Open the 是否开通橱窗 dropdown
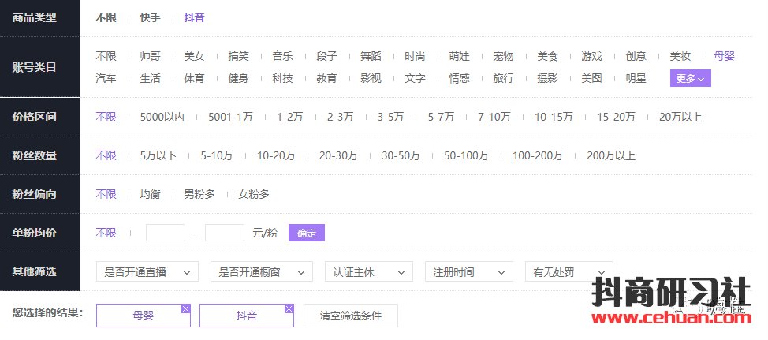The height and width of the screenshot is (340, 768). 261,272
